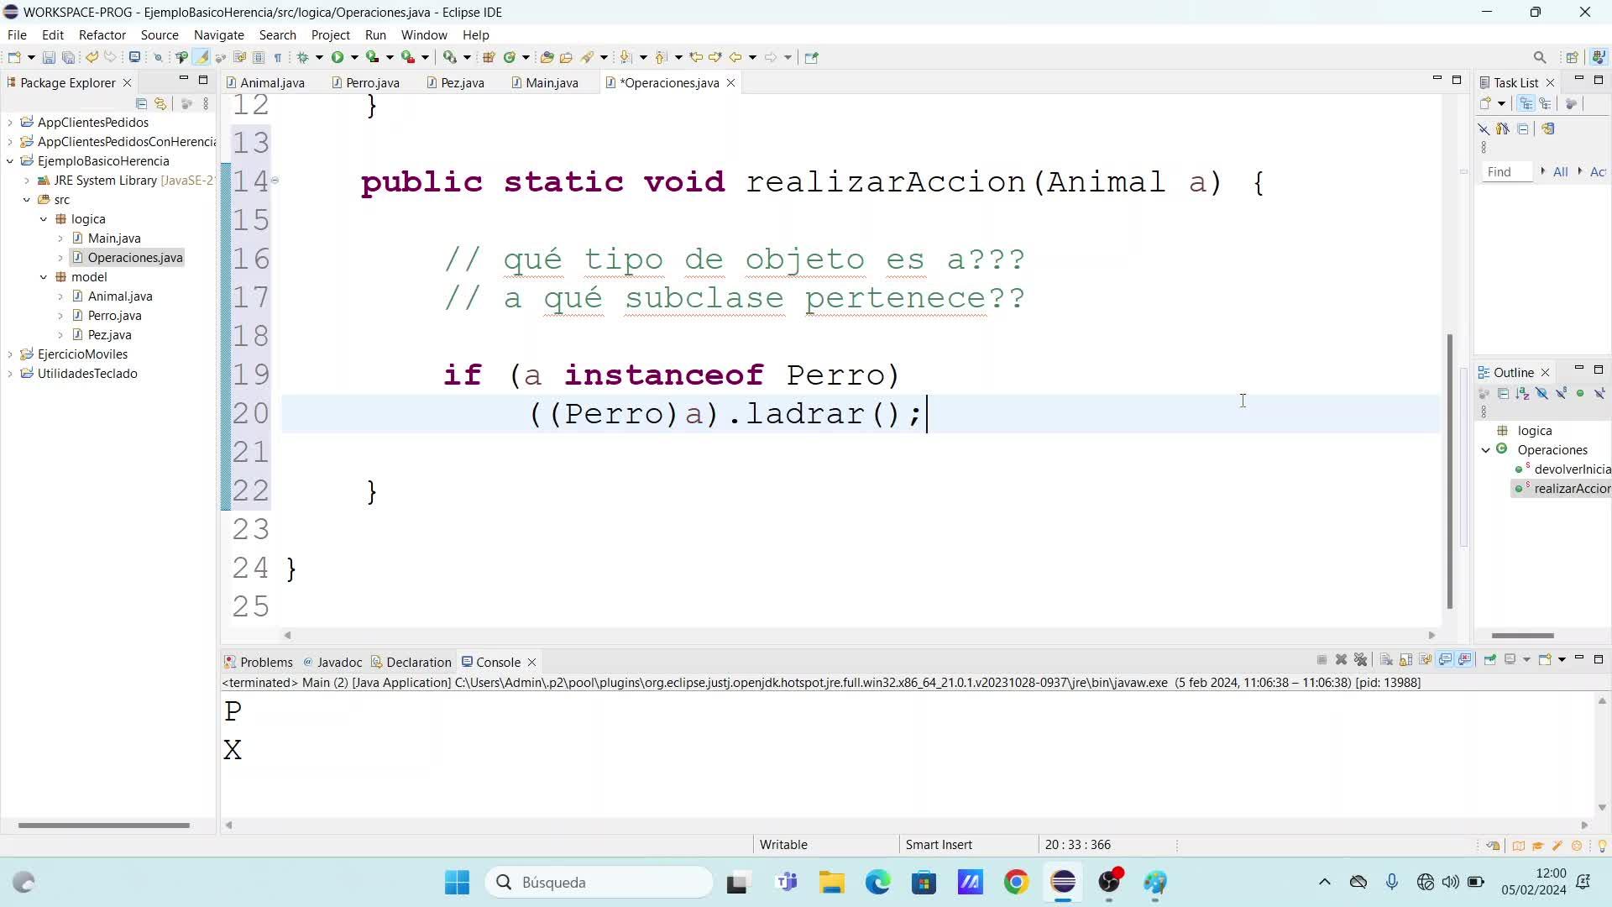
Task: Collapse the model package tree node
Action: (x=44, y=277)
